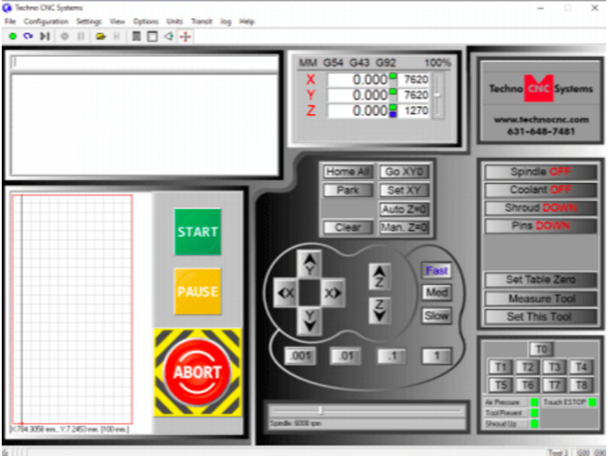Select tool T0
This screenshot has width=608, height=456.
(541, 349)
